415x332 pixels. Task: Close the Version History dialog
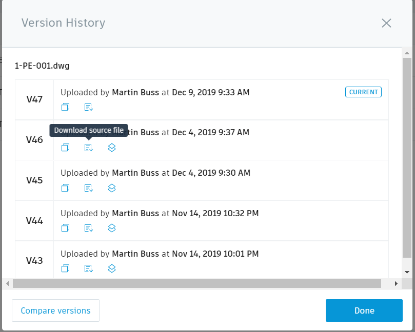pos(386,23)
